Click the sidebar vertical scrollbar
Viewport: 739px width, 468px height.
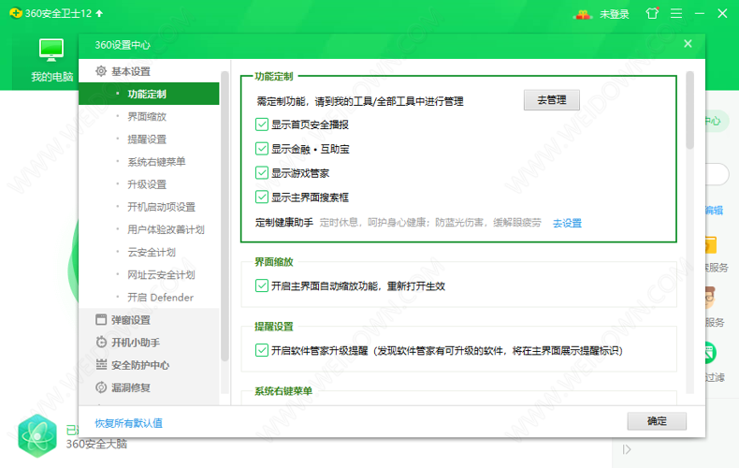225,216
